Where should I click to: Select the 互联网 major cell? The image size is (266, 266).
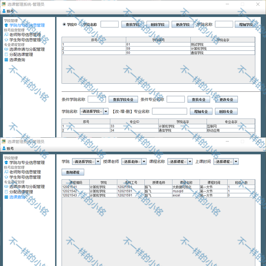tap(231, 126)
